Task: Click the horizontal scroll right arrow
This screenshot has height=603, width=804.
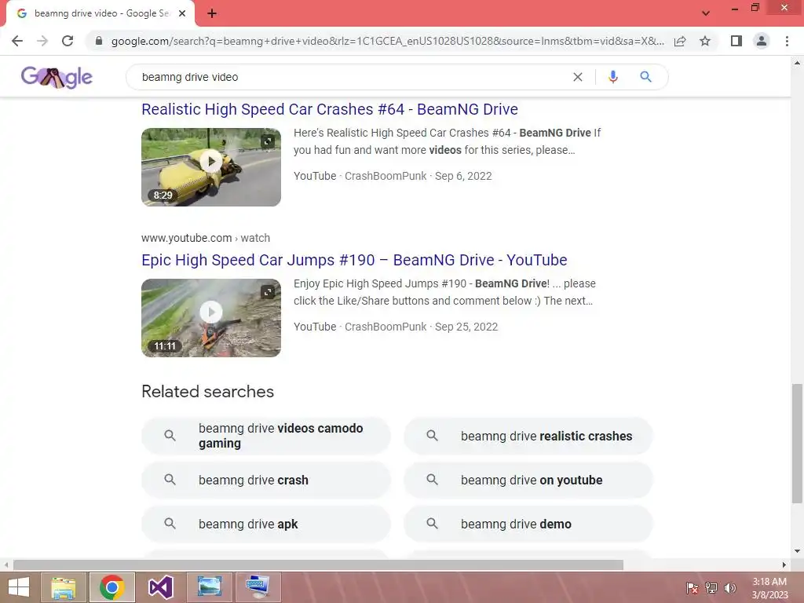Action: pyautogui.click(x=784, y=565)
